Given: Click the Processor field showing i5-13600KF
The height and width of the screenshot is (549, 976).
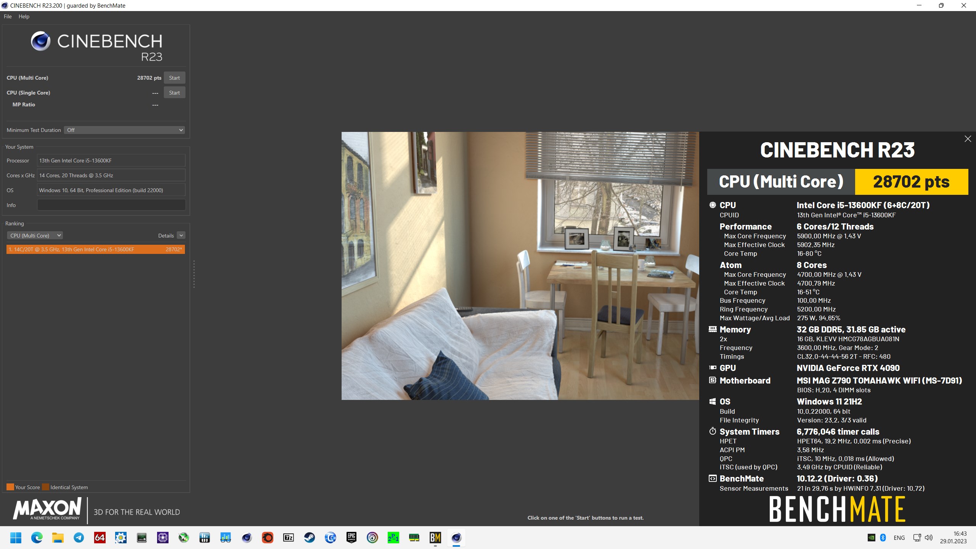Looking at the screenshot, I should coord(111,161).
